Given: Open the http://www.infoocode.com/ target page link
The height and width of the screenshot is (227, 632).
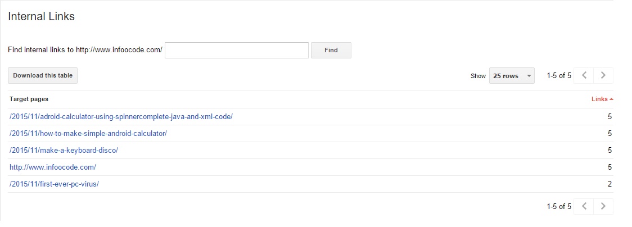Looking at the screenshot, I should click(53, 167).
